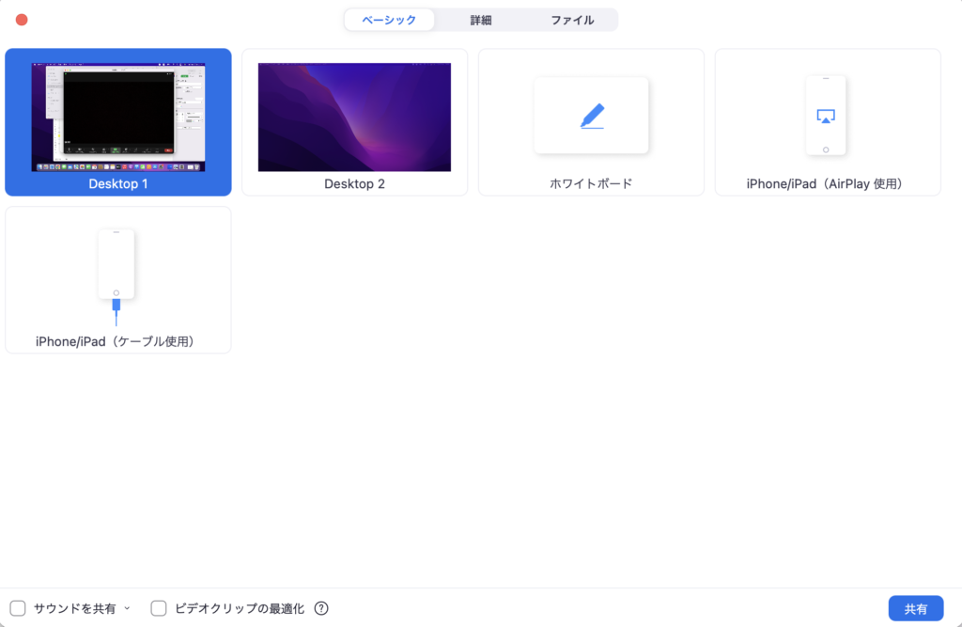Open the 詳細 tab

tap(481, 20)
